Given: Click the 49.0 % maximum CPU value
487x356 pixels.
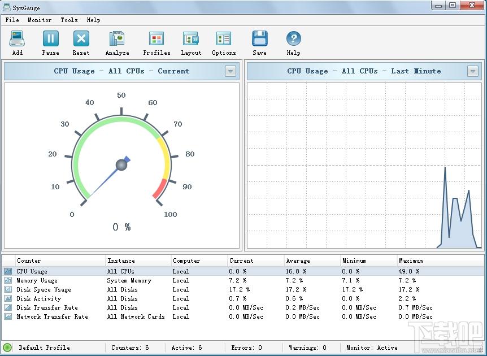Looking at the screenshot, I should point(408,271).
